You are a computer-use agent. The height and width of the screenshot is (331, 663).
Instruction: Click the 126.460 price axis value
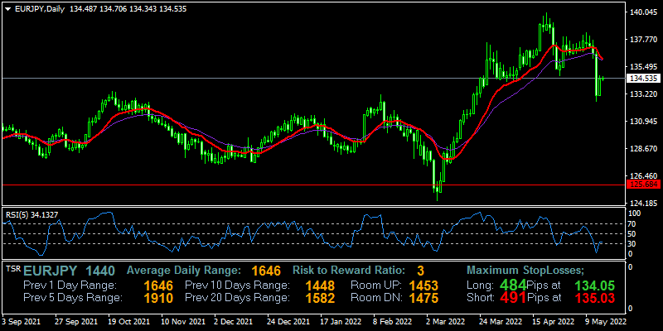tap(643, 176)
